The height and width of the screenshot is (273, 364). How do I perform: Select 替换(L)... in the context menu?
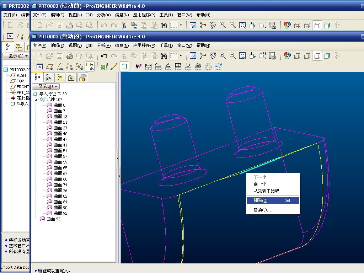click(x=262, y=210)
